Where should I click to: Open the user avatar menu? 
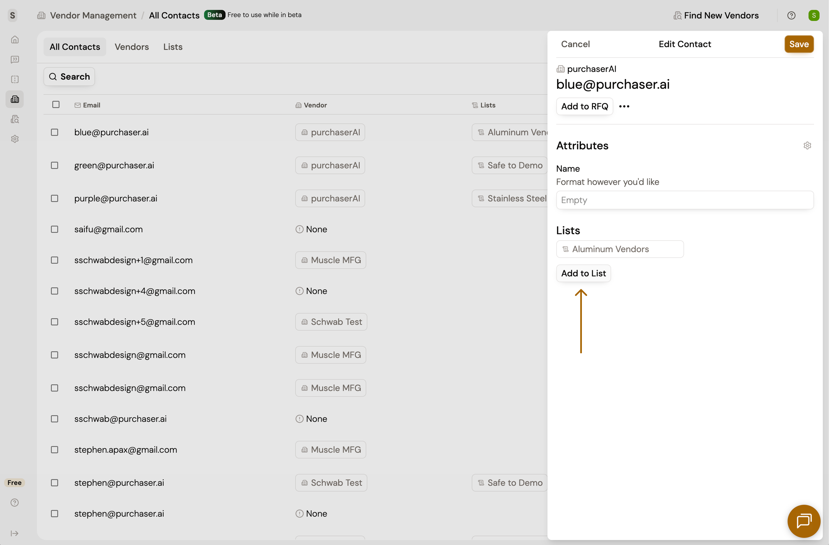(x=814, y=15)
